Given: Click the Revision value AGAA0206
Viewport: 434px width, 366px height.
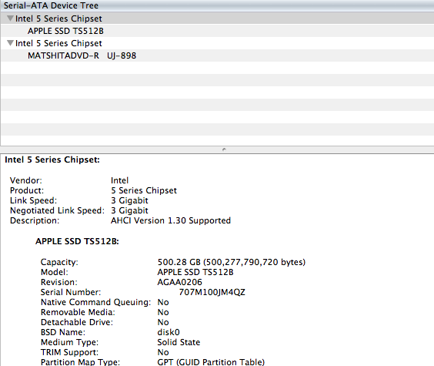Looking at the screenshot, I should [x=179, y=282].
